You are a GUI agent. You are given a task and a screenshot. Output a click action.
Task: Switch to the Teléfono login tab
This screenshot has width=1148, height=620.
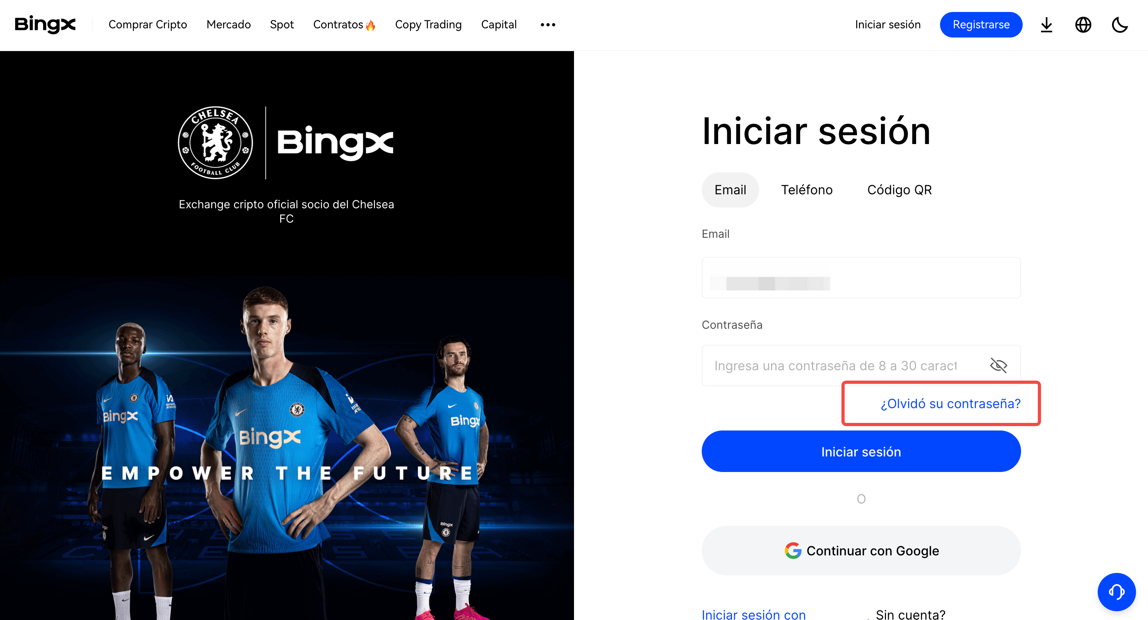pyautogui.click(x=807, y=190)
